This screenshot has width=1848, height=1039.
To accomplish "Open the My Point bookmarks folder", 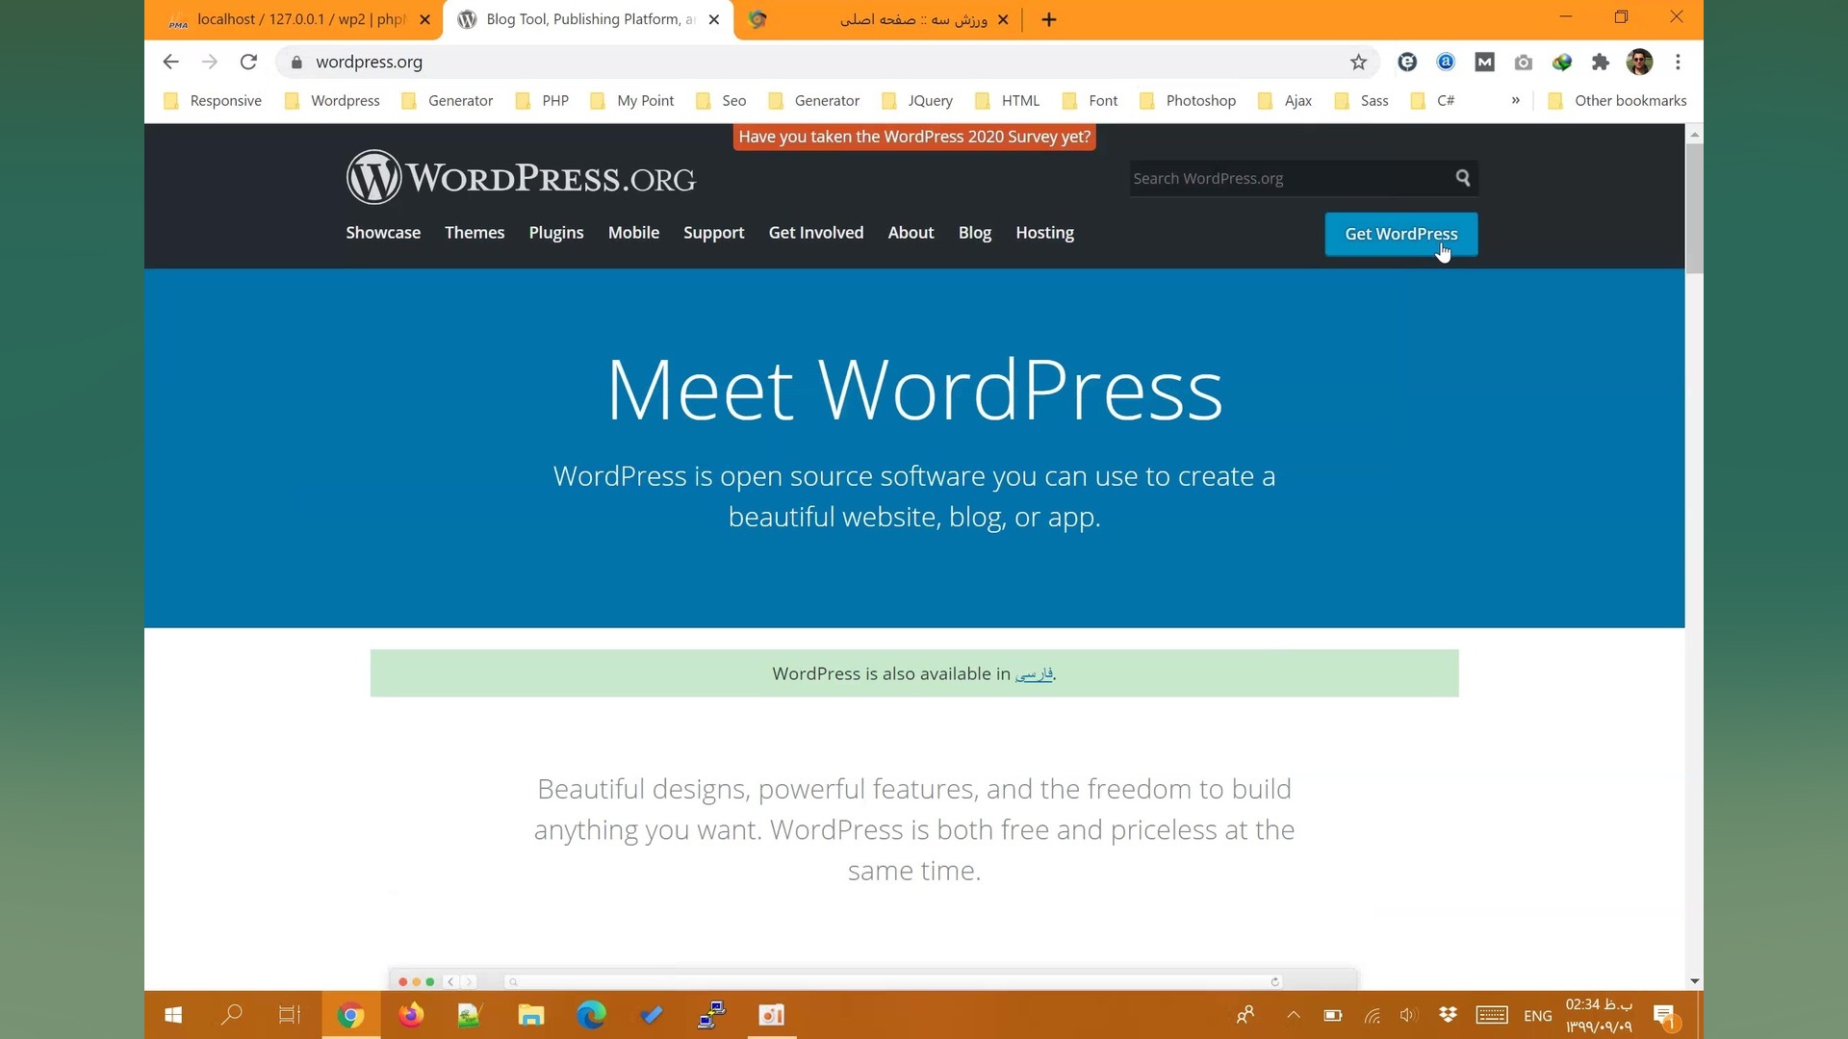I will coord(631,100).
